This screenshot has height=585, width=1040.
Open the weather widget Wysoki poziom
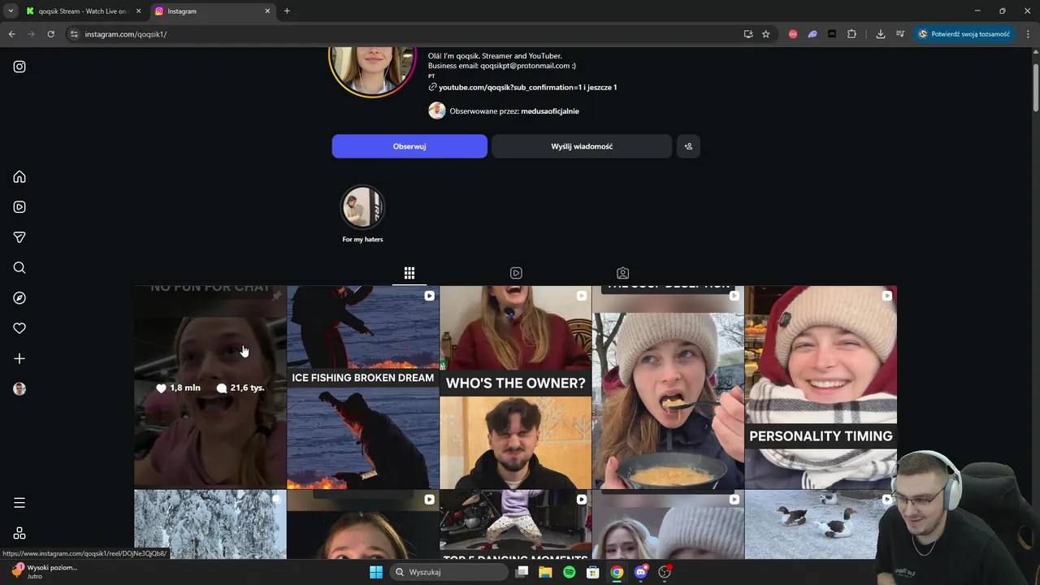pos(45,571)
